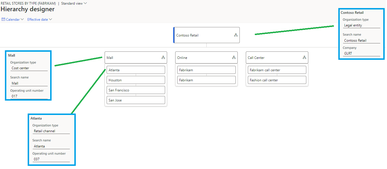This screenshot has height=169, width=387.
Task: Select the Mall node
Action: pyautogui.click(x=136, y=57)
